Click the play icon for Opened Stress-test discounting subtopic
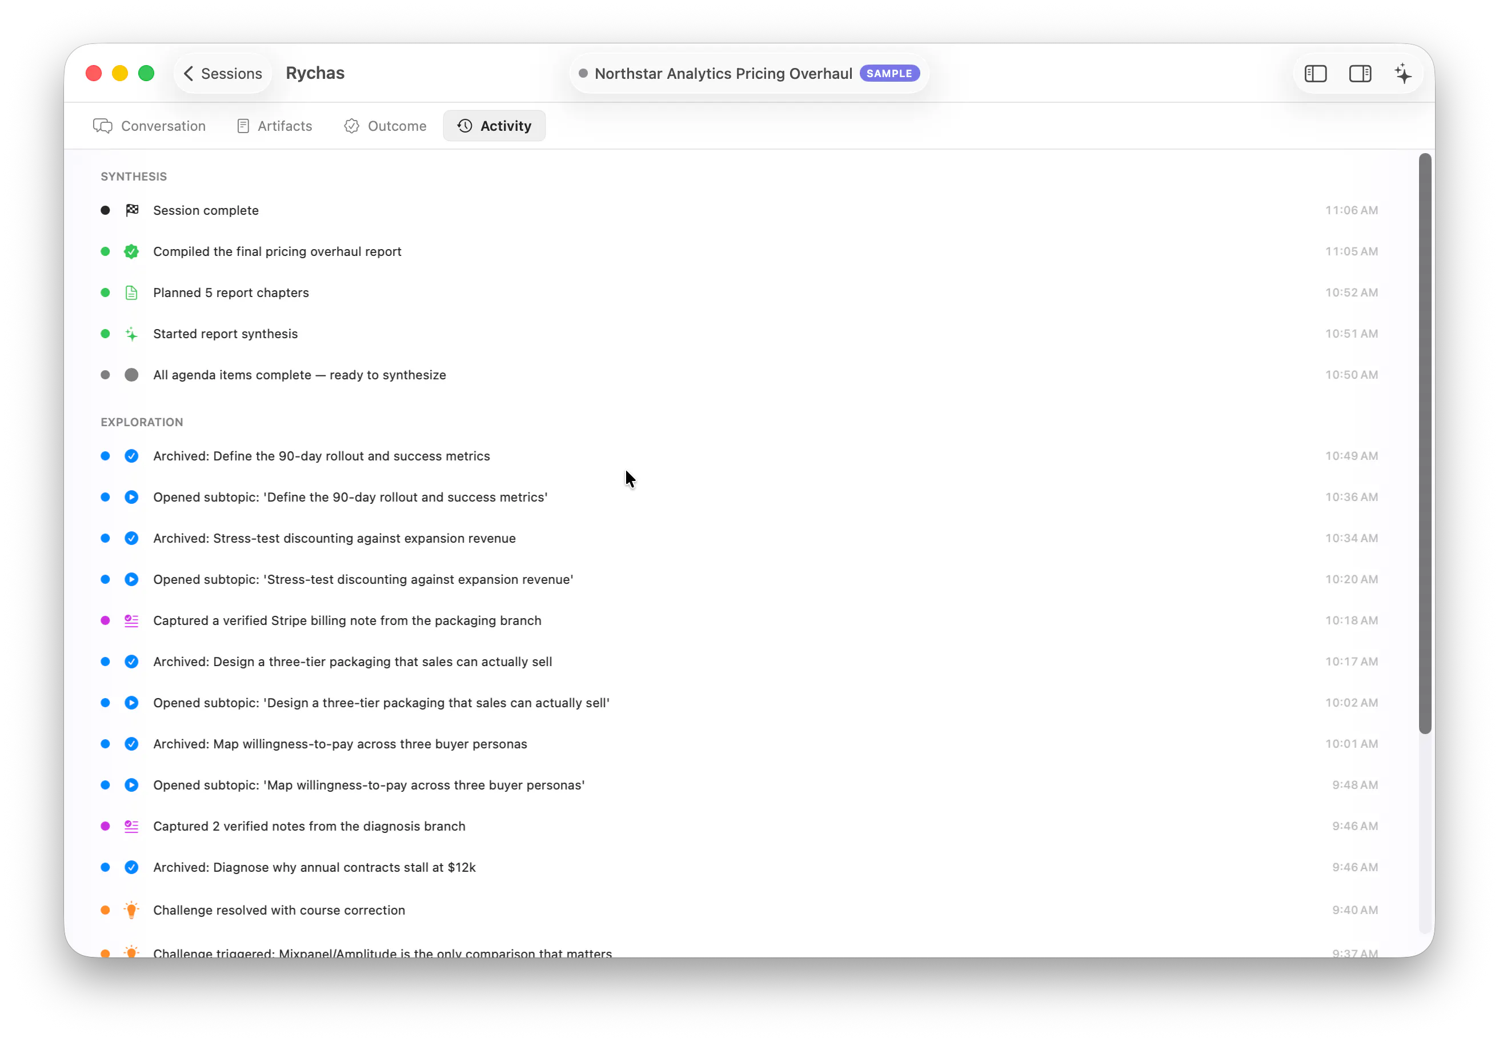The width and height of the screenshot is (1499, 1042). [x=132, y=579]
